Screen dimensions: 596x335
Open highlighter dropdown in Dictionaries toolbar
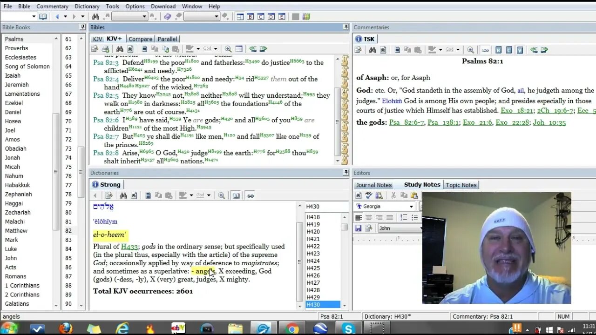point(190,195)
